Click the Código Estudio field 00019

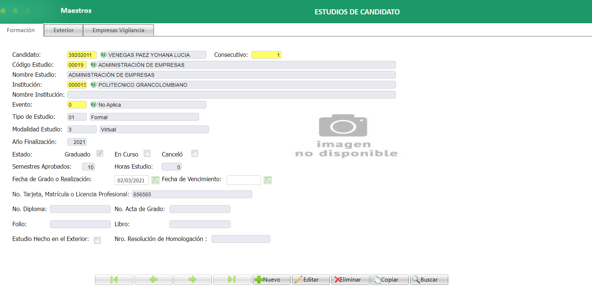[x=77, y=65]
